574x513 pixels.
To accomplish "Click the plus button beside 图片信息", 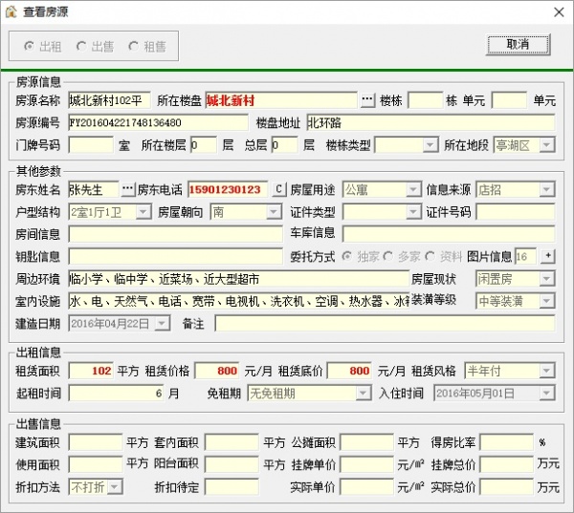I will pyautogui.click(x=548, y=256).
